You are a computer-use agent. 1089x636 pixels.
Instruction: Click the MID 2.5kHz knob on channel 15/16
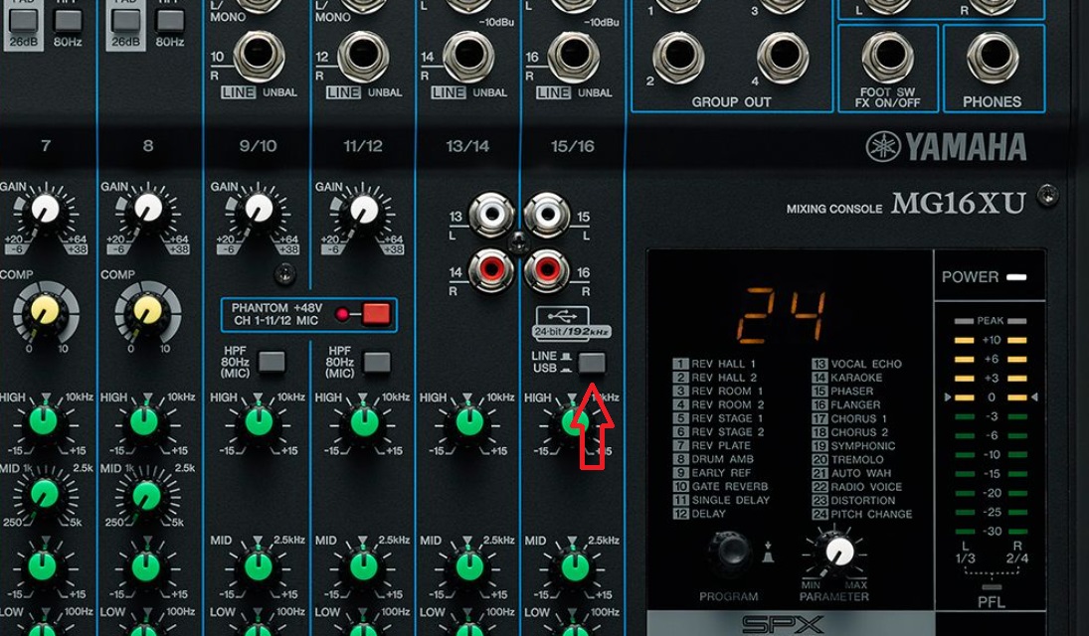click(575, 565)
